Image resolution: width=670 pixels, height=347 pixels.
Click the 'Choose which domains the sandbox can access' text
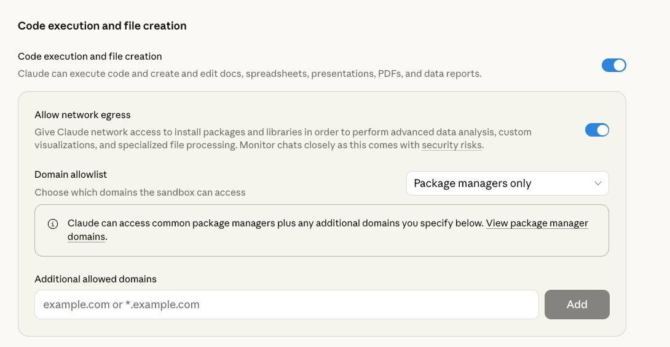pyautogui.click(x=140, y=193)
